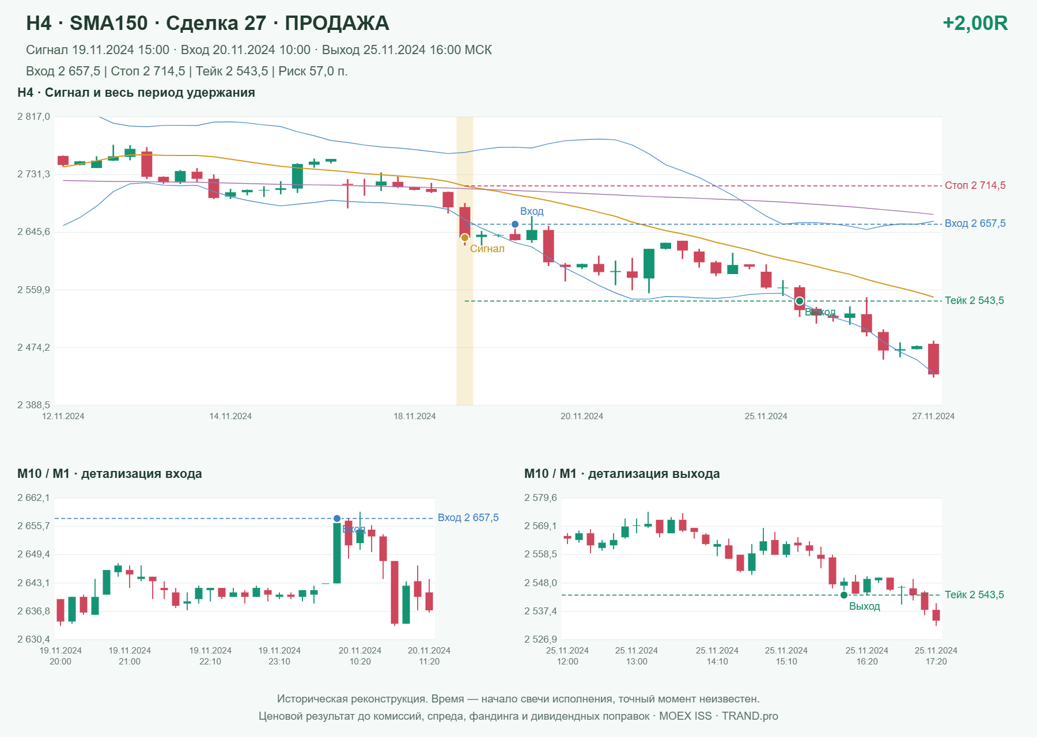Click the "2 526,9" axis label
The width and height of the screenshot is (1037, 737).
540,640
